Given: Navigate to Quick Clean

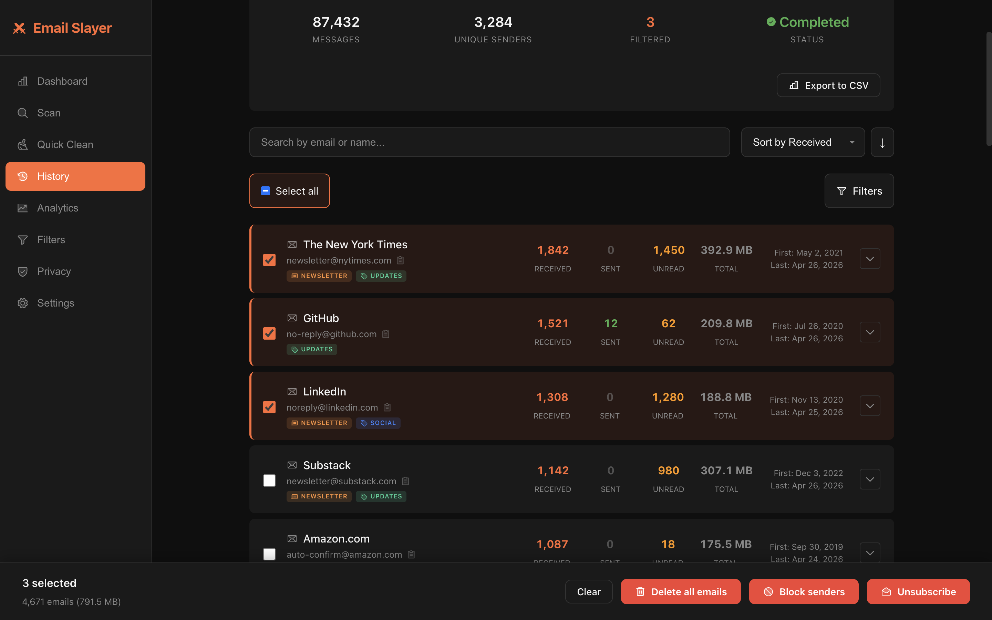Looking at the screenshot, I should click(75, 145).
